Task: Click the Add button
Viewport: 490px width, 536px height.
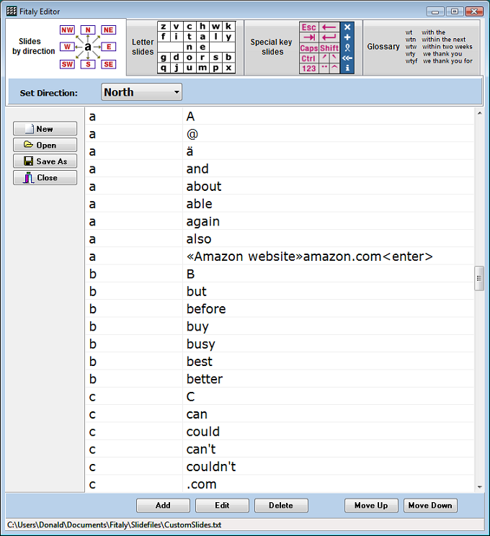Action: [163, 506]
